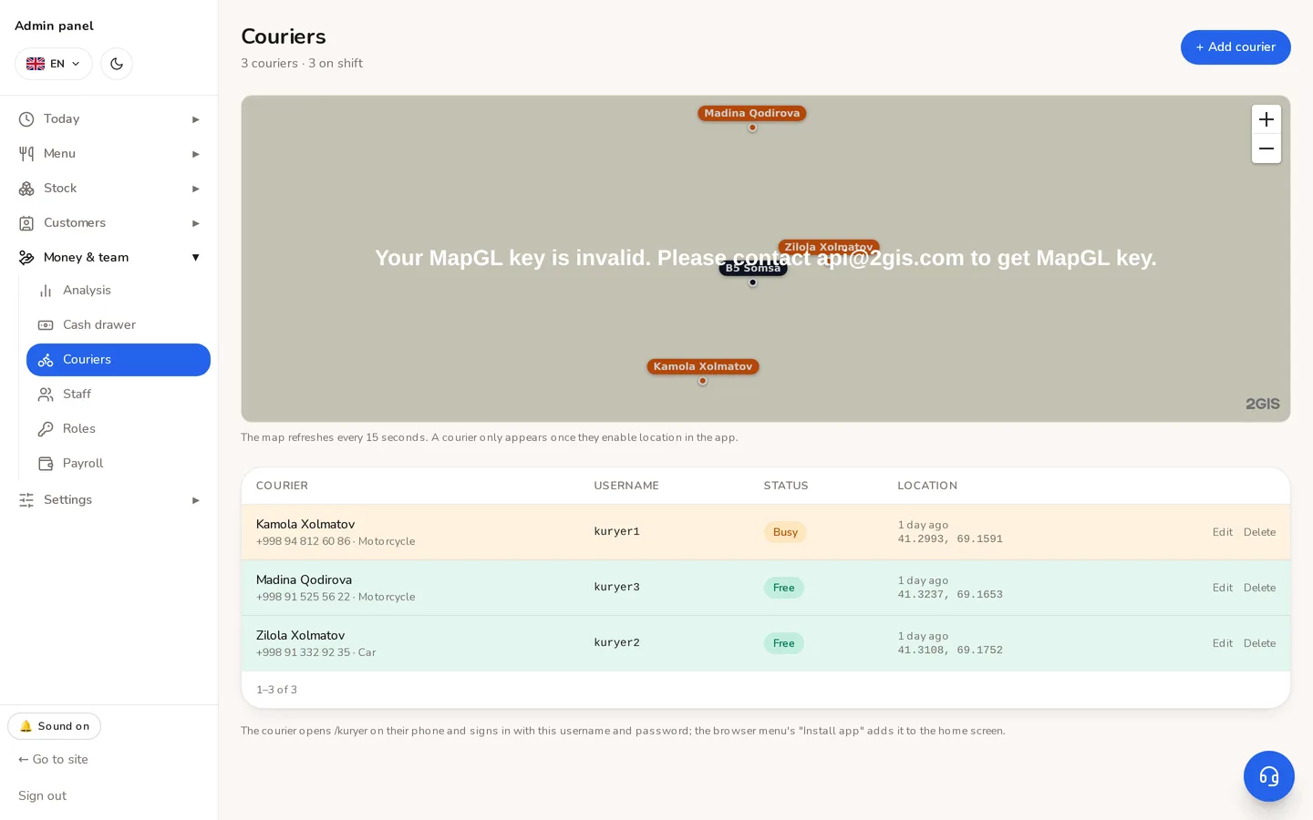Click the Add courier button

pyautogui.click(x=1235, y=47)
